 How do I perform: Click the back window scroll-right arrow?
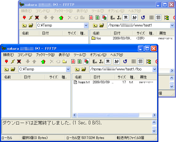point(172,70)
